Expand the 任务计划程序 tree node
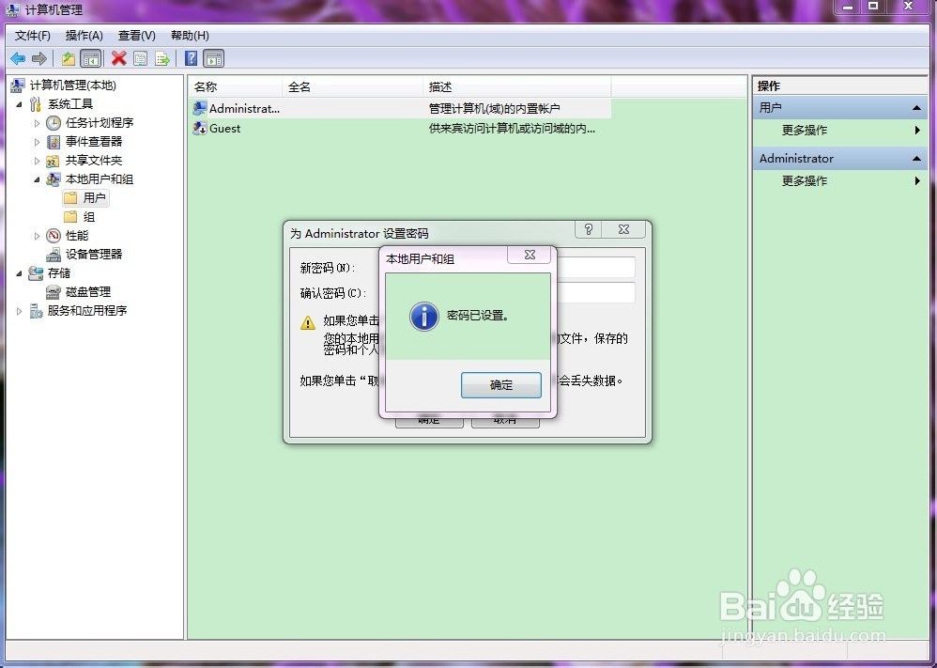 tap(37, 123)
